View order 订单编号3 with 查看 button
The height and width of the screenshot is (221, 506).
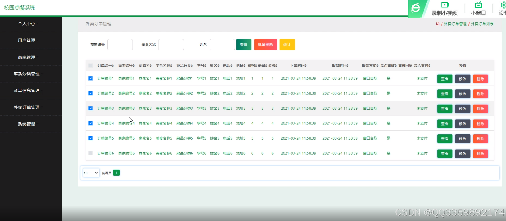tap(445, 109)
